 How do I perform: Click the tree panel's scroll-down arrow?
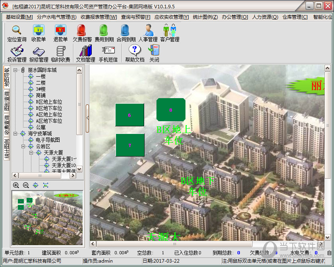point(79,169)
